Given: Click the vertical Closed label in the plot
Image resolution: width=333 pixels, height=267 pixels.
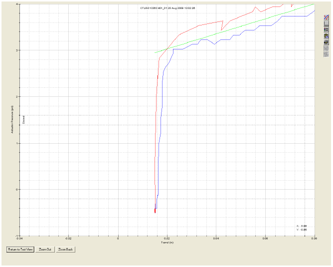Looking at the screenshot, I should tap(23, 119).
